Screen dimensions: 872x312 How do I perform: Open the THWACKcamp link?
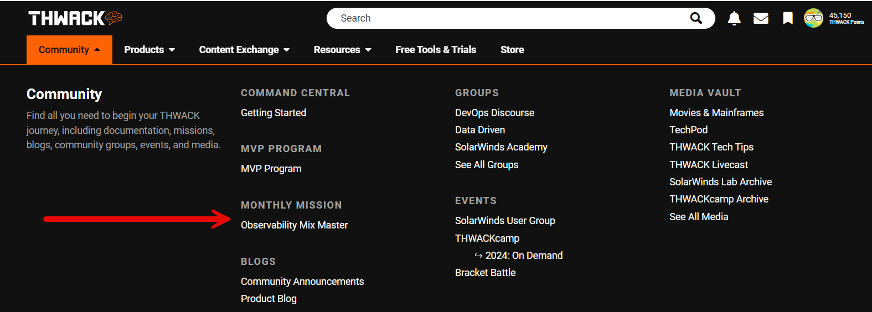click(x=487, y=238)
